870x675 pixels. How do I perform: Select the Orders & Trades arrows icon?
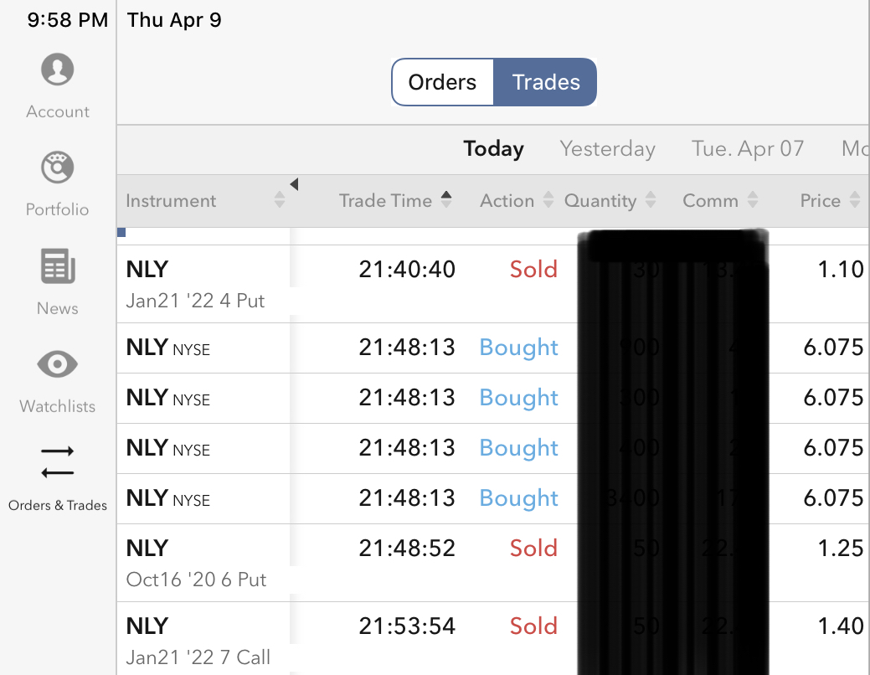coord(58,461)
